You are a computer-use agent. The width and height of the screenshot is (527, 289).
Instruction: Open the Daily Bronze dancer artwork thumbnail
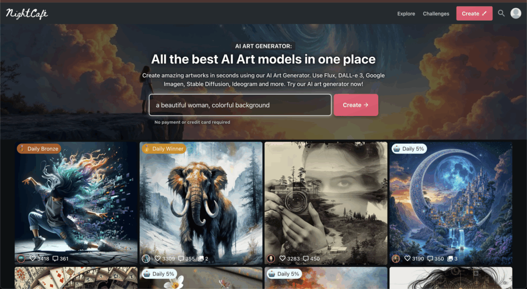click(76, 203)
